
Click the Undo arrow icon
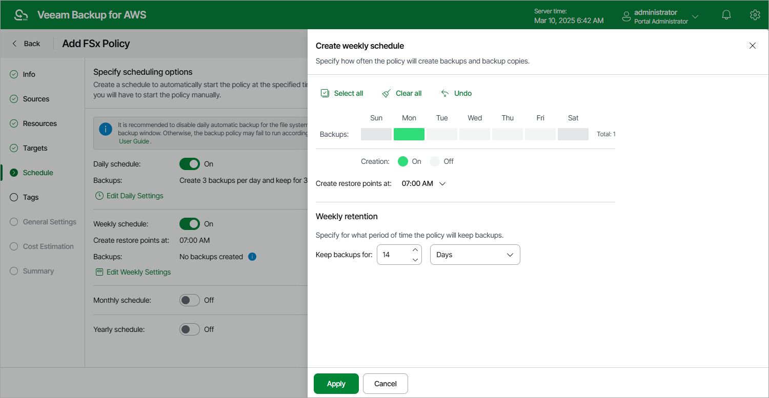point(445,93)
